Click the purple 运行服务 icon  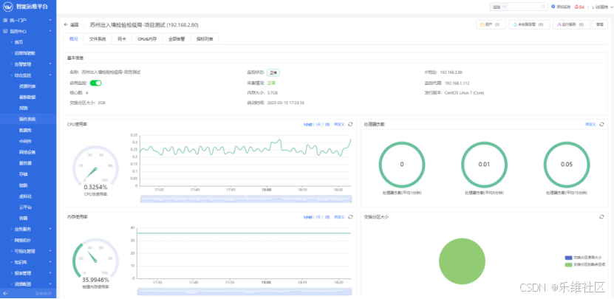pos(559,24)
